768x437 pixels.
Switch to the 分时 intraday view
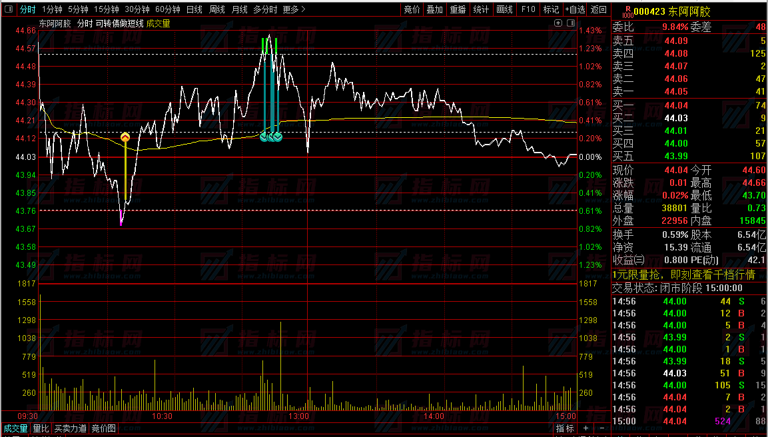coord(28,9)
